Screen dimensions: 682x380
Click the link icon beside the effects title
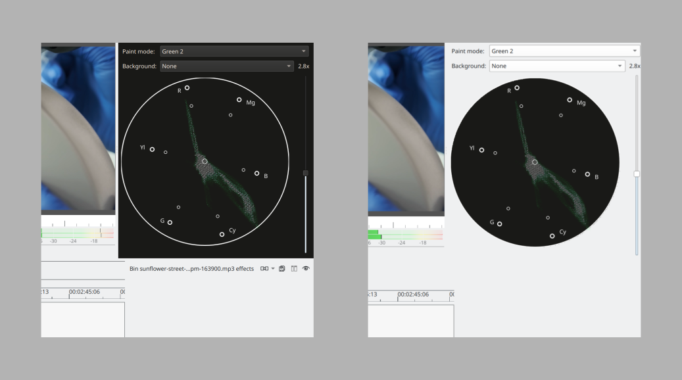click(264, 269)
